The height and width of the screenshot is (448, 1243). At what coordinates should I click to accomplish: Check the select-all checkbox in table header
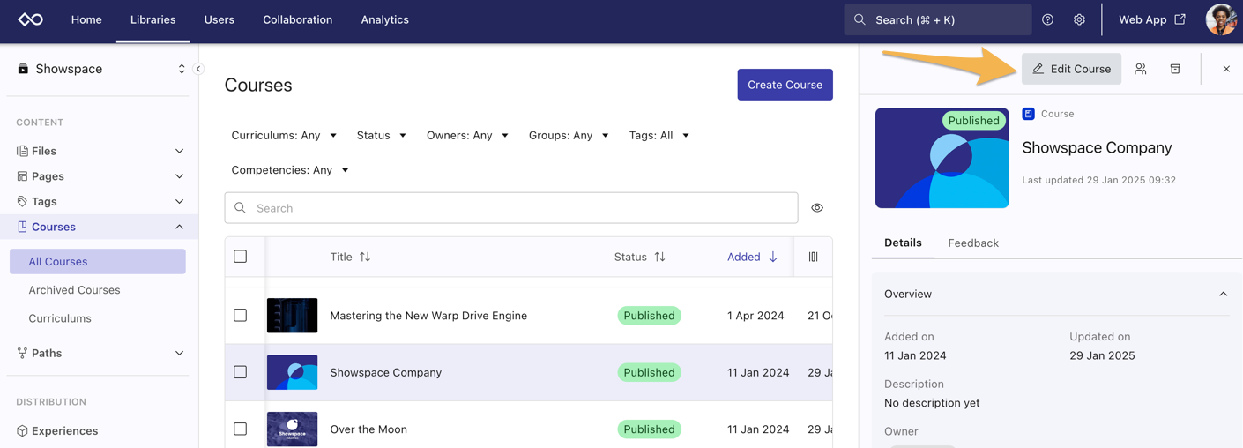click(241, 257)
